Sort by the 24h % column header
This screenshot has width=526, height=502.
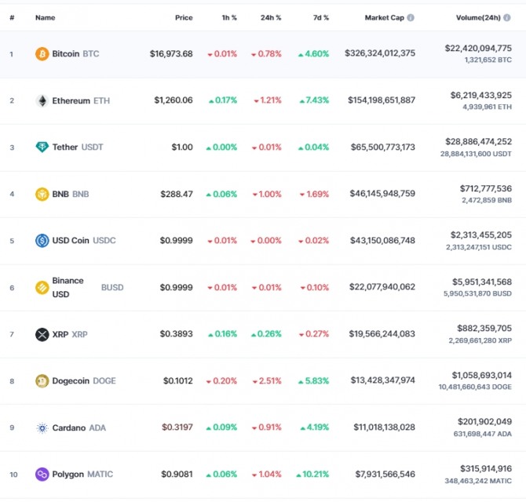coord(271,17)
